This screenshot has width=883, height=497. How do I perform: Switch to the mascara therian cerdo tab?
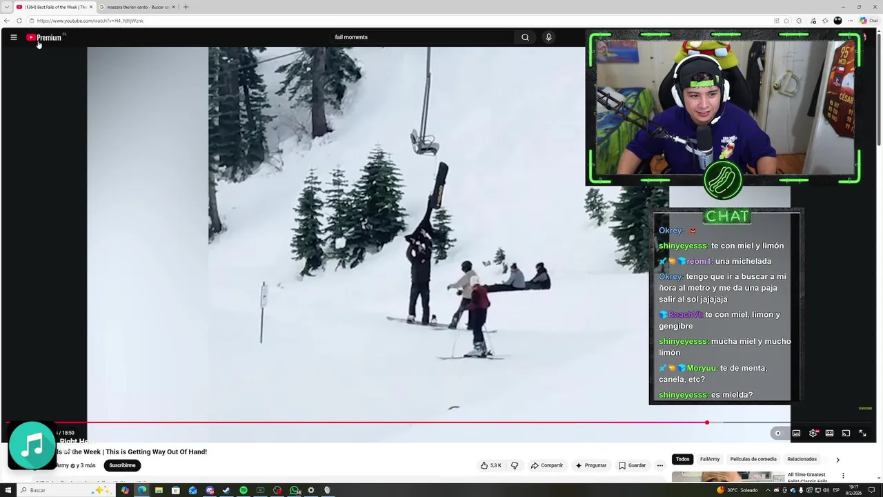(138, 7)
